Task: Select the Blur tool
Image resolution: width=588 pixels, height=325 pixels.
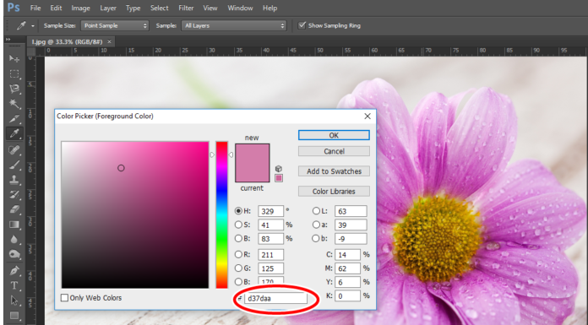Action: pos(14,240)
